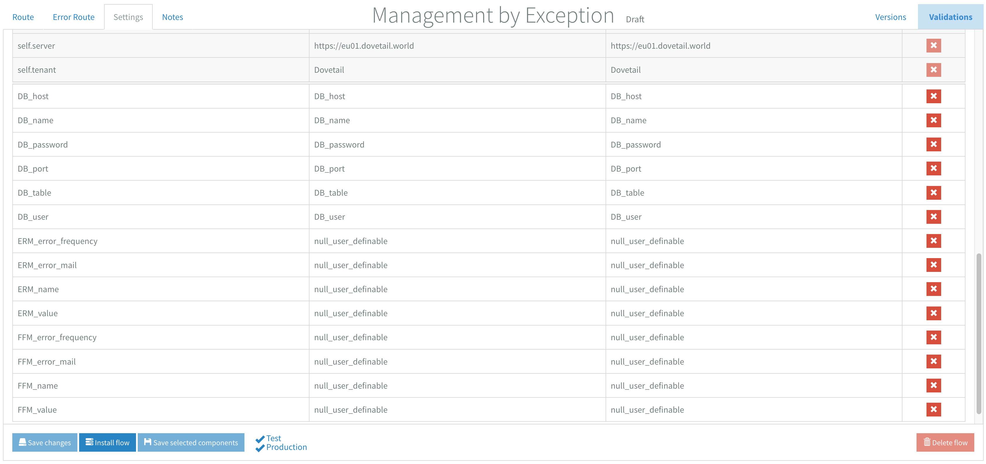The width and height of the screenshot is (986, 464).
Task: Delete the FFM_value row
Action: tap(933, 410)
